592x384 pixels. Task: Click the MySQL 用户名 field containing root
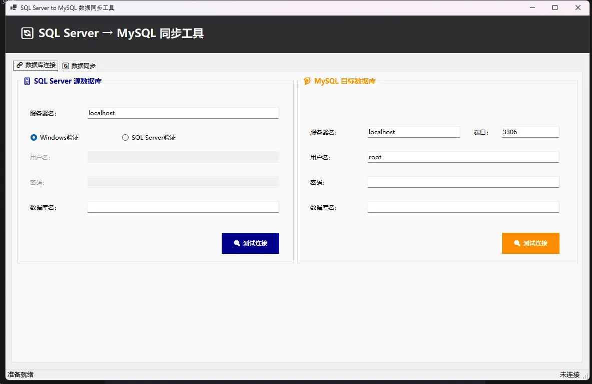(x=463, y=157)
